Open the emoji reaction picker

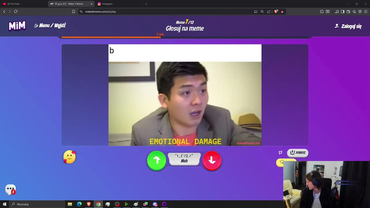pyautogui.click(x=69, y=157)
